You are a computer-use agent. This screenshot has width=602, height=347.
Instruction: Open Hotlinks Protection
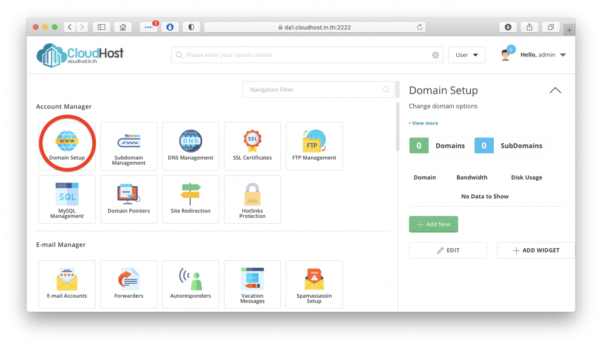tap(252, 199)
